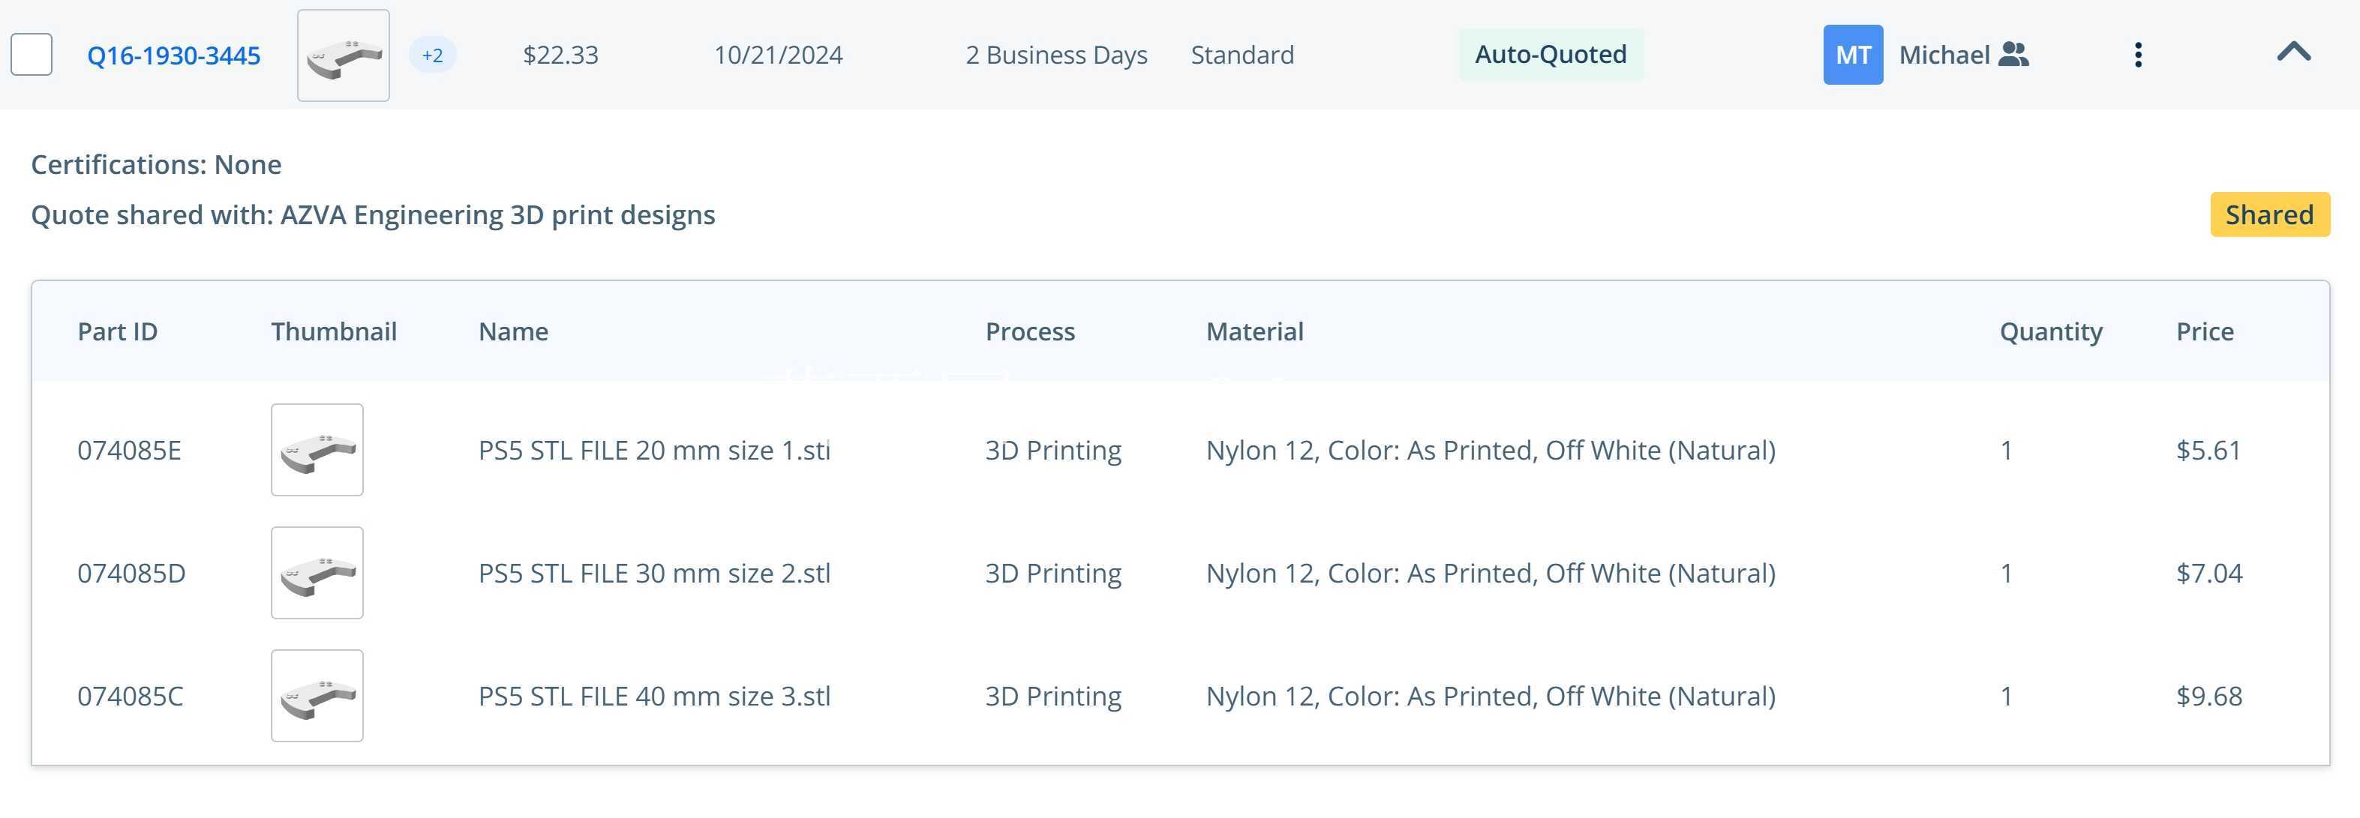The width and height of the screenshot is (2360, 818).
Task: Select the checkbox for quote Q16-1930-3445
Action: 32,55
